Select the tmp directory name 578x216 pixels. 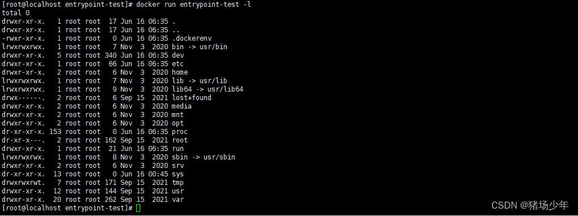(x=178, y=183)
